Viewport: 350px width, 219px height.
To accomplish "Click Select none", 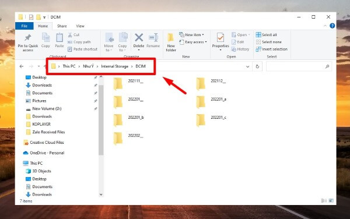I will point(269,42).
